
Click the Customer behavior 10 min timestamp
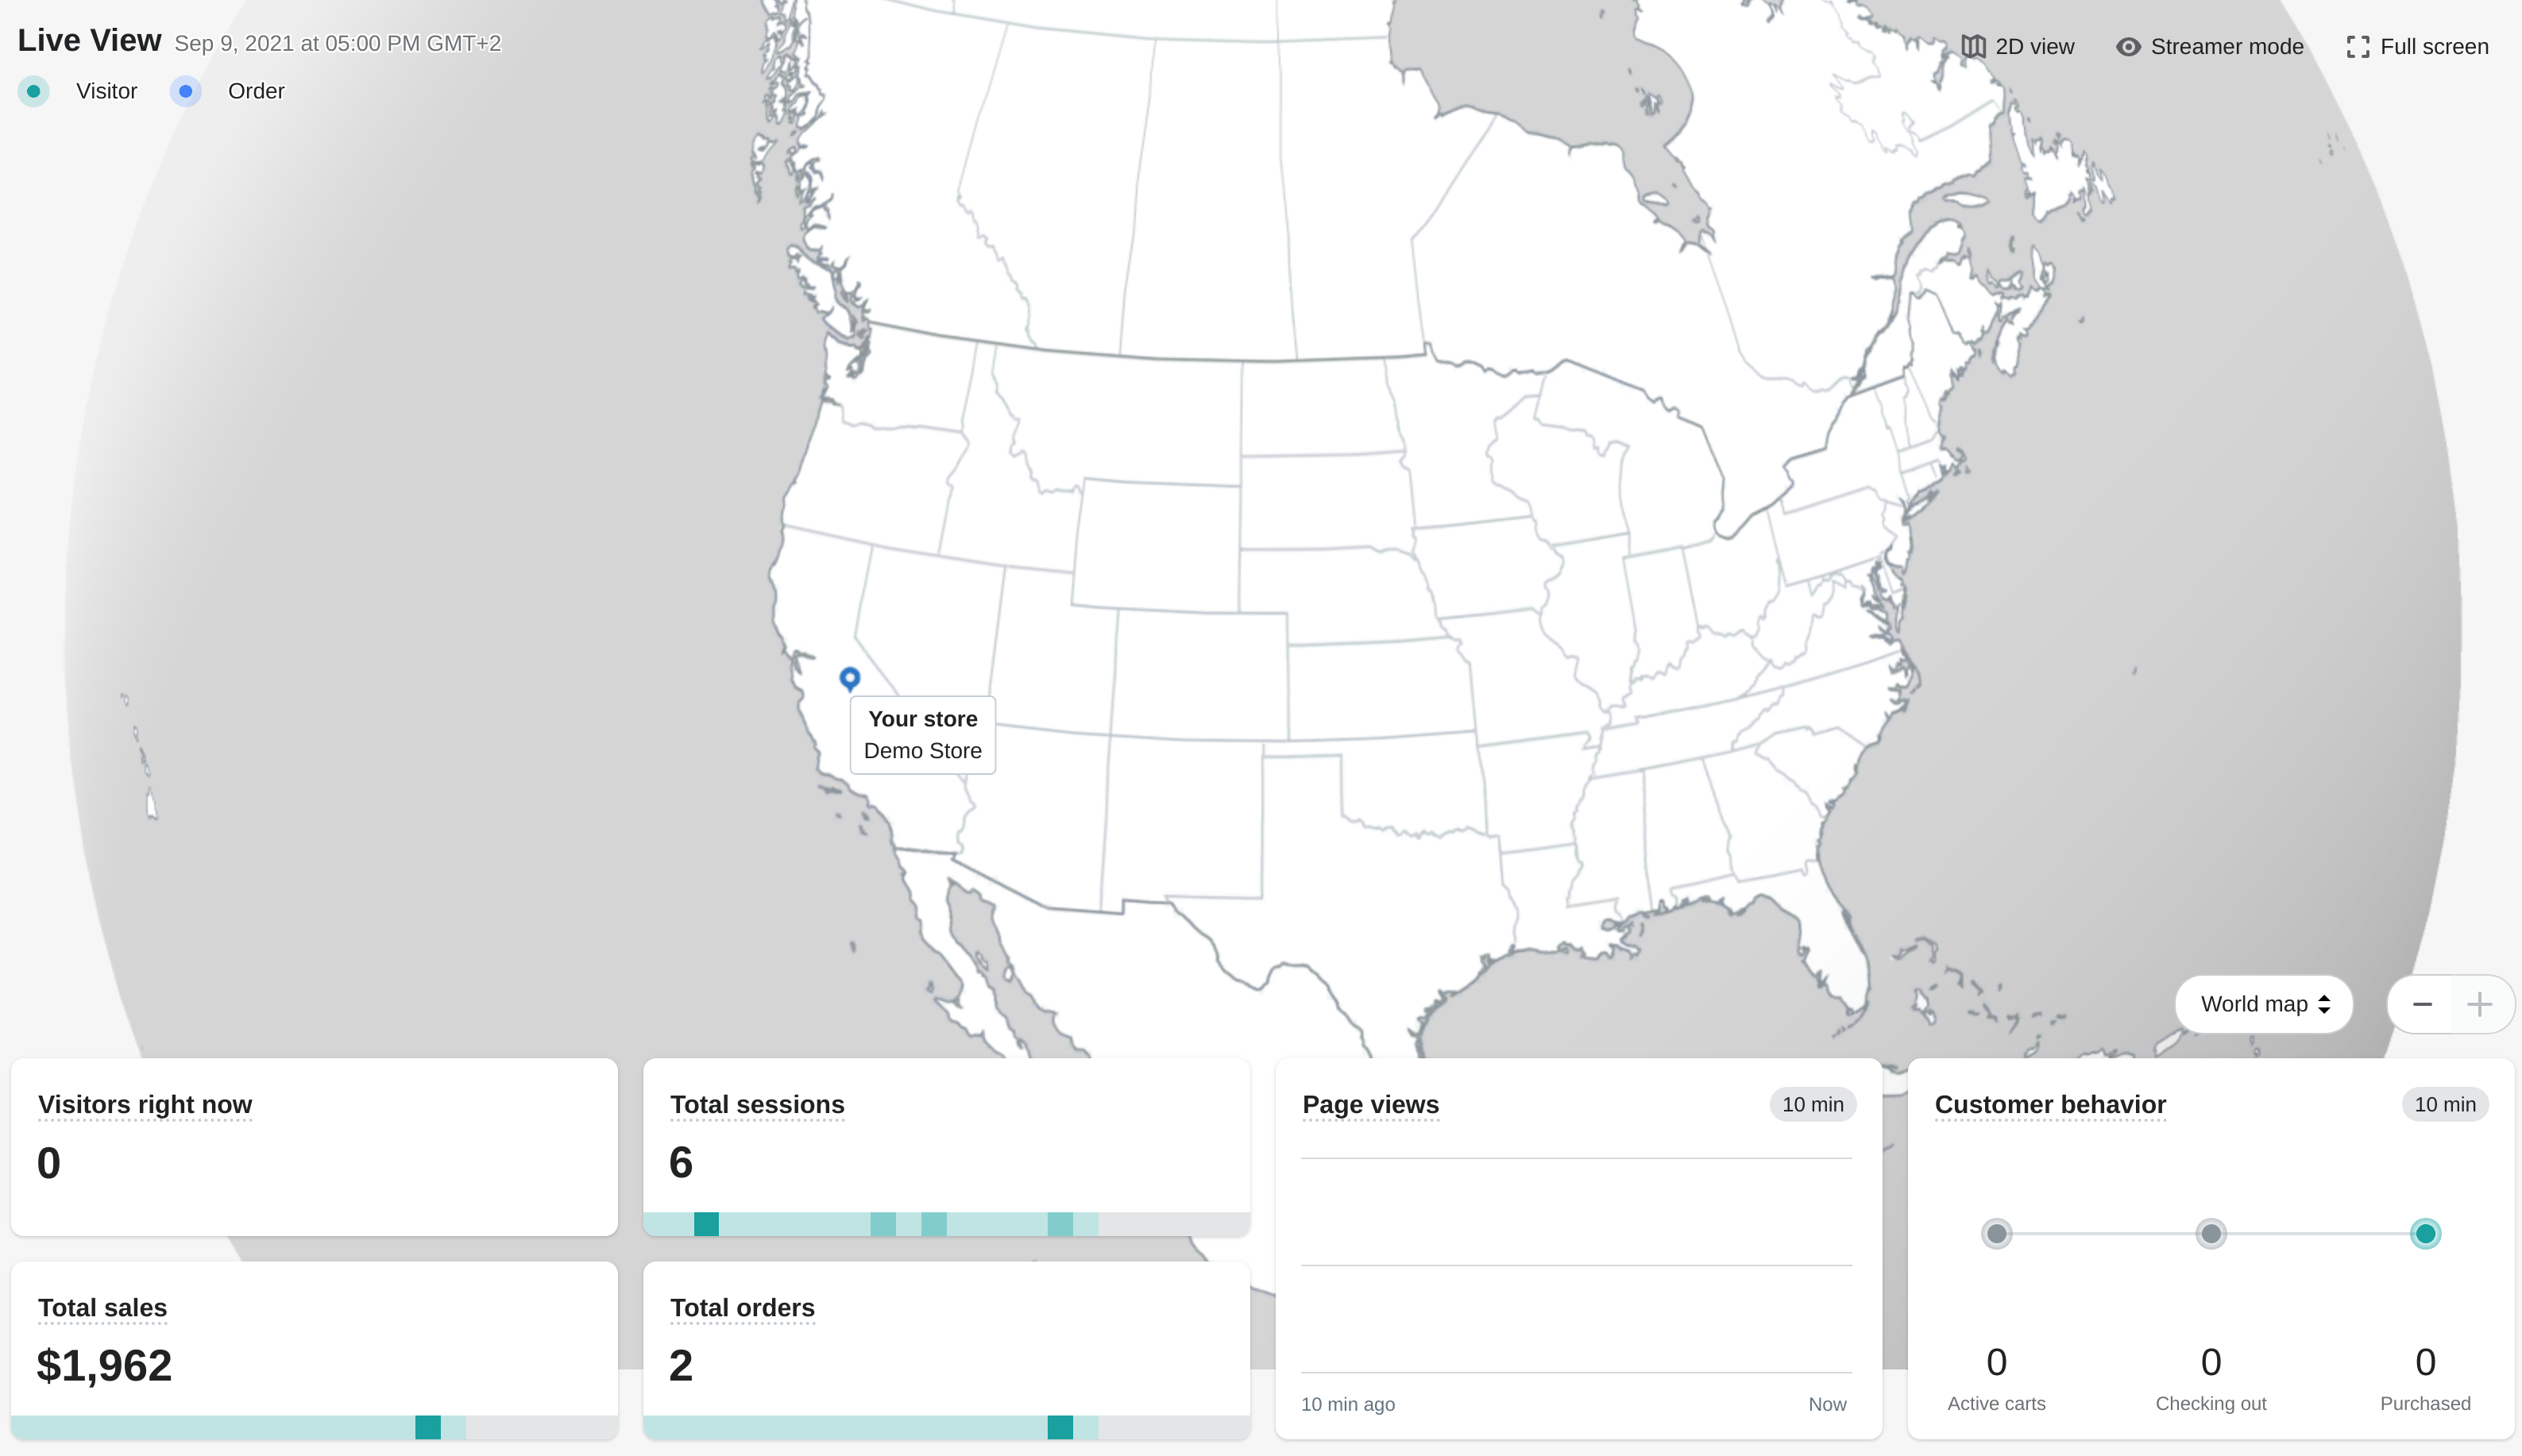pos(2446,1104)
